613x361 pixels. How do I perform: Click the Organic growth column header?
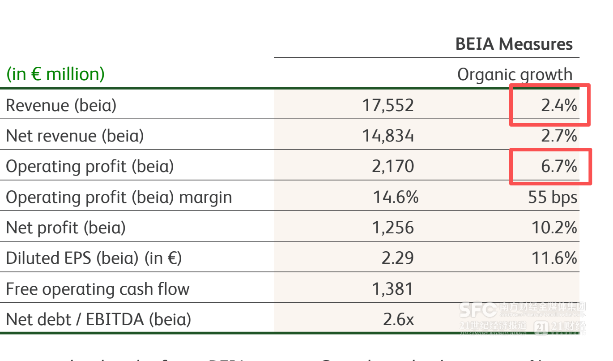click(515, 74)
